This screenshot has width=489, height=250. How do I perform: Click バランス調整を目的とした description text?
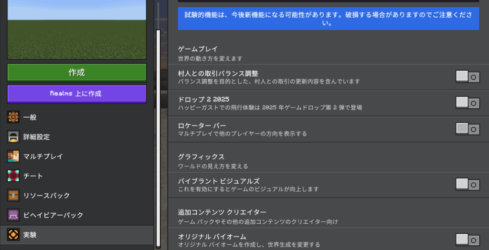pos(269,82)
